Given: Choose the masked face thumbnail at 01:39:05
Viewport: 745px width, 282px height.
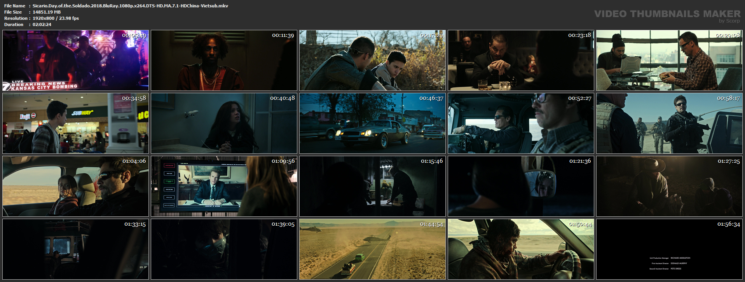Looking at the screenshot, I should click(x=224, y=249).
